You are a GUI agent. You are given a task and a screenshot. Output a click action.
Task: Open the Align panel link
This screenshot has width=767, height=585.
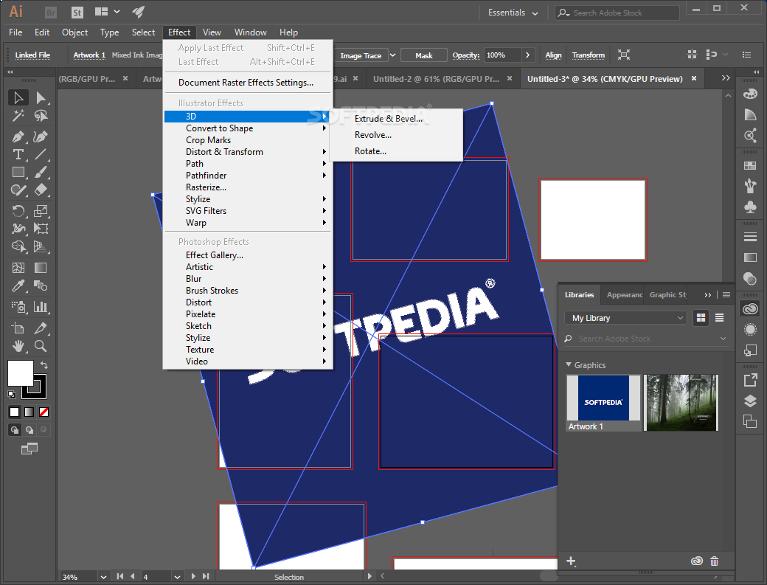(x=553, y=55)
